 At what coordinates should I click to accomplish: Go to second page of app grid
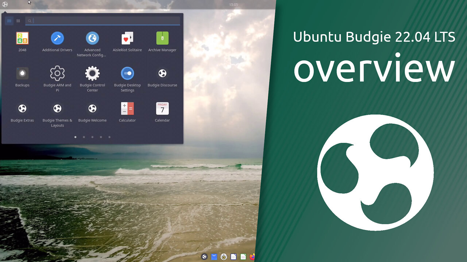(x=84, y=137)
